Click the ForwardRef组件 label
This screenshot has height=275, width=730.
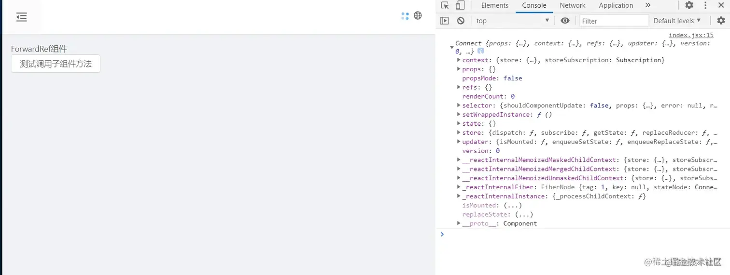tap(39, 49)
